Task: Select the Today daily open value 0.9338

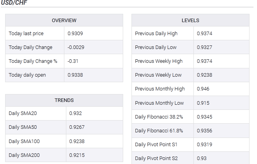Action: tap(75, 75)
